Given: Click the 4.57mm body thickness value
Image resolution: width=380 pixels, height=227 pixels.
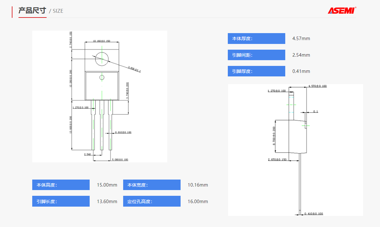Looking at the screenshot, I should [x=301, y=39].
